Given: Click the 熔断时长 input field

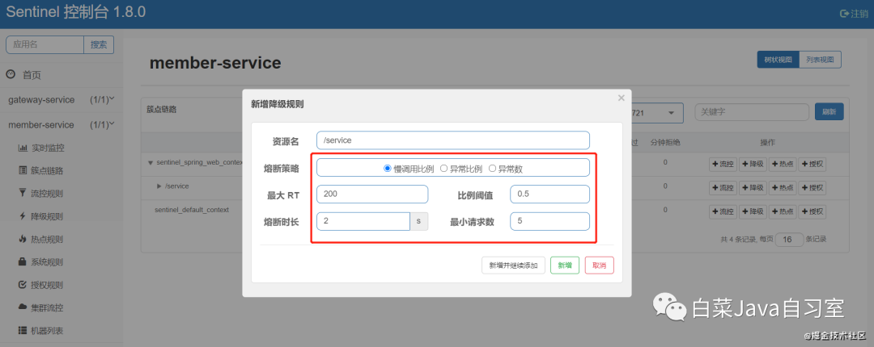Looking at the screenshot, I should [363, 221].
